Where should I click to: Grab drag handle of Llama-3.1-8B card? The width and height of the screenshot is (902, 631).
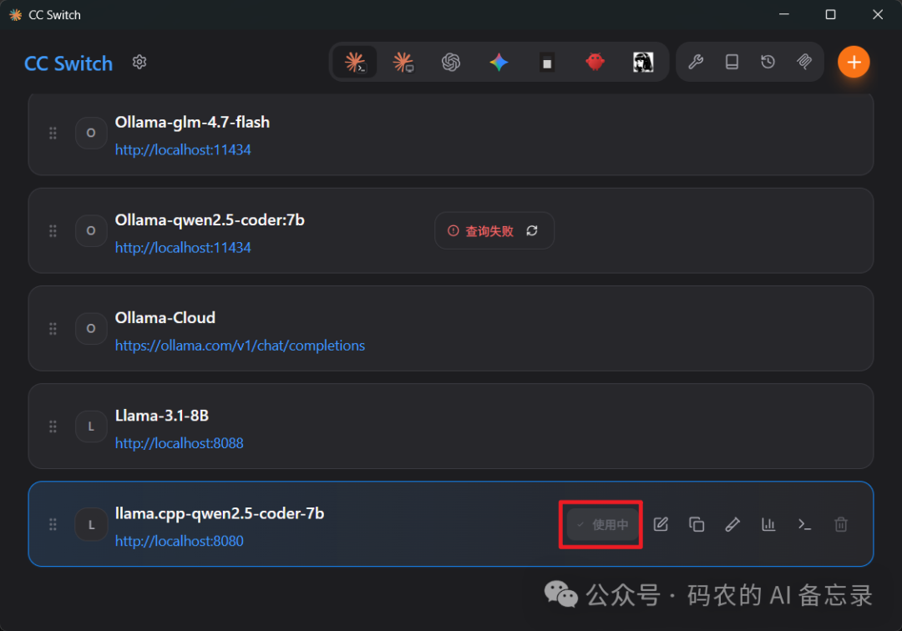tap(53, 427)
